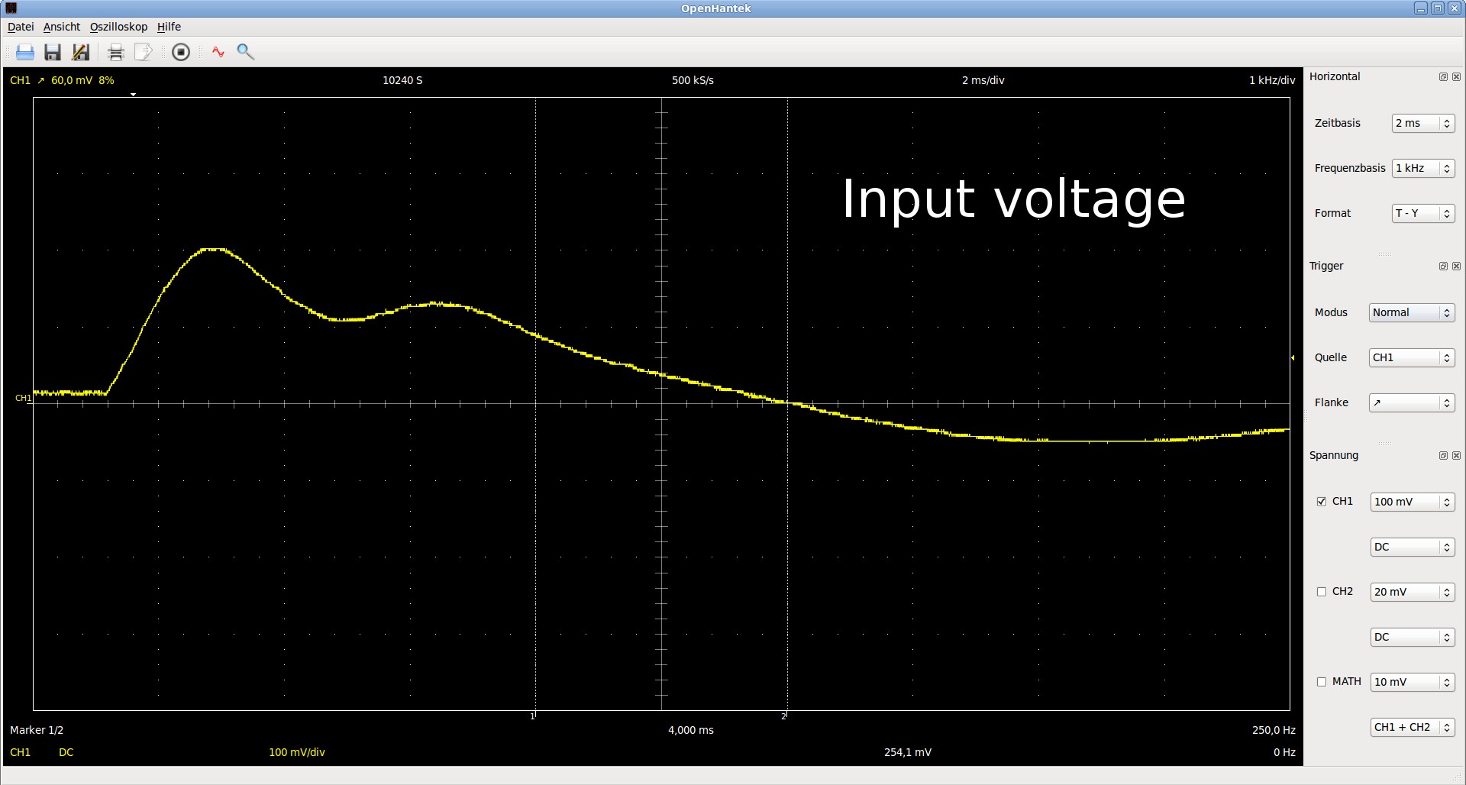Image resolution: width=1466 pixels, height=785 pixels.
Task: Click the trigger level marker on right edge
Action: coord(1293,357)
